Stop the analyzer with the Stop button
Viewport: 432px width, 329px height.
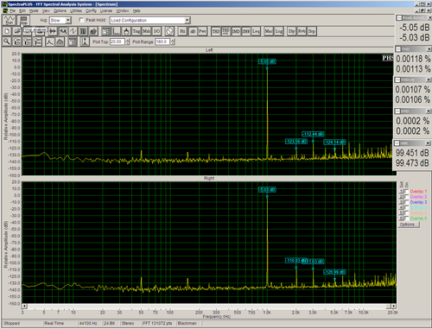point(23,20)
